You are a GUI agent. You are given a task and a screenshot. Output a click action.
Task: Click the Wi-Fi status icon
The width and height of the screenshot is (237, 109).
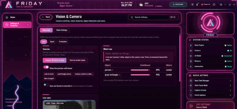click(192, 4)
